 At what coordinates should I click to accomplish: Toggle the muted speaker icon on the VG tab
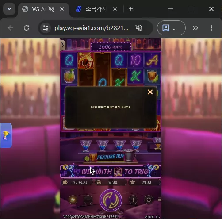point(51,9)
